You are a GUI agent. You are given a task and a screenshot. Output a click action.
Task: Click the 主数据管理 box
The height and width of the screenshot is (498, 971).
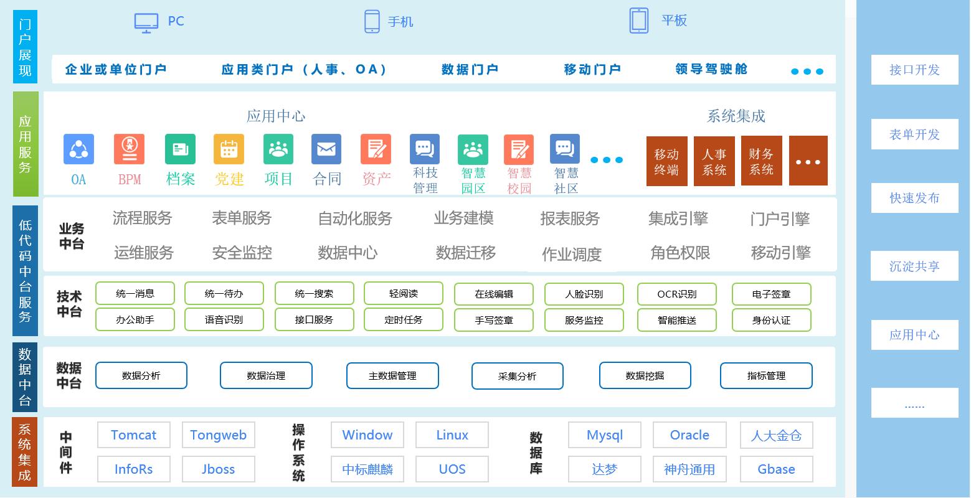point(392,375)
